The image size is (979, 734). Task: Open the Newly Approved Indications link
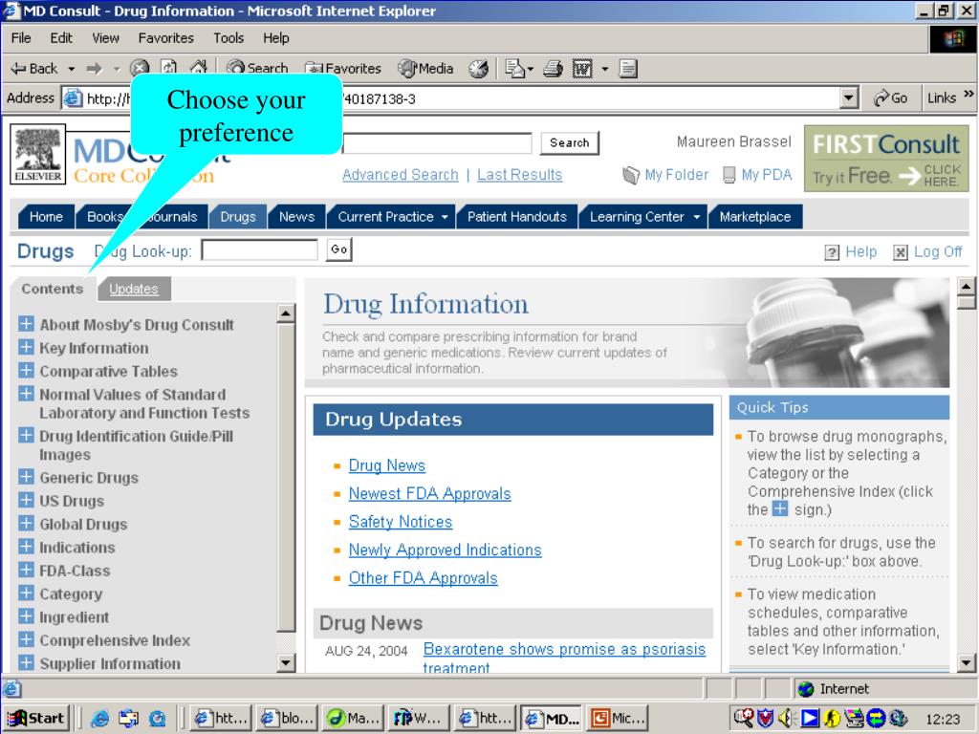[445, 550]
